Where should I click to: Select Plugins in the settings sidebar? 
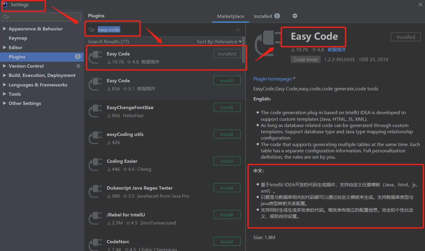tap(42, 57)
